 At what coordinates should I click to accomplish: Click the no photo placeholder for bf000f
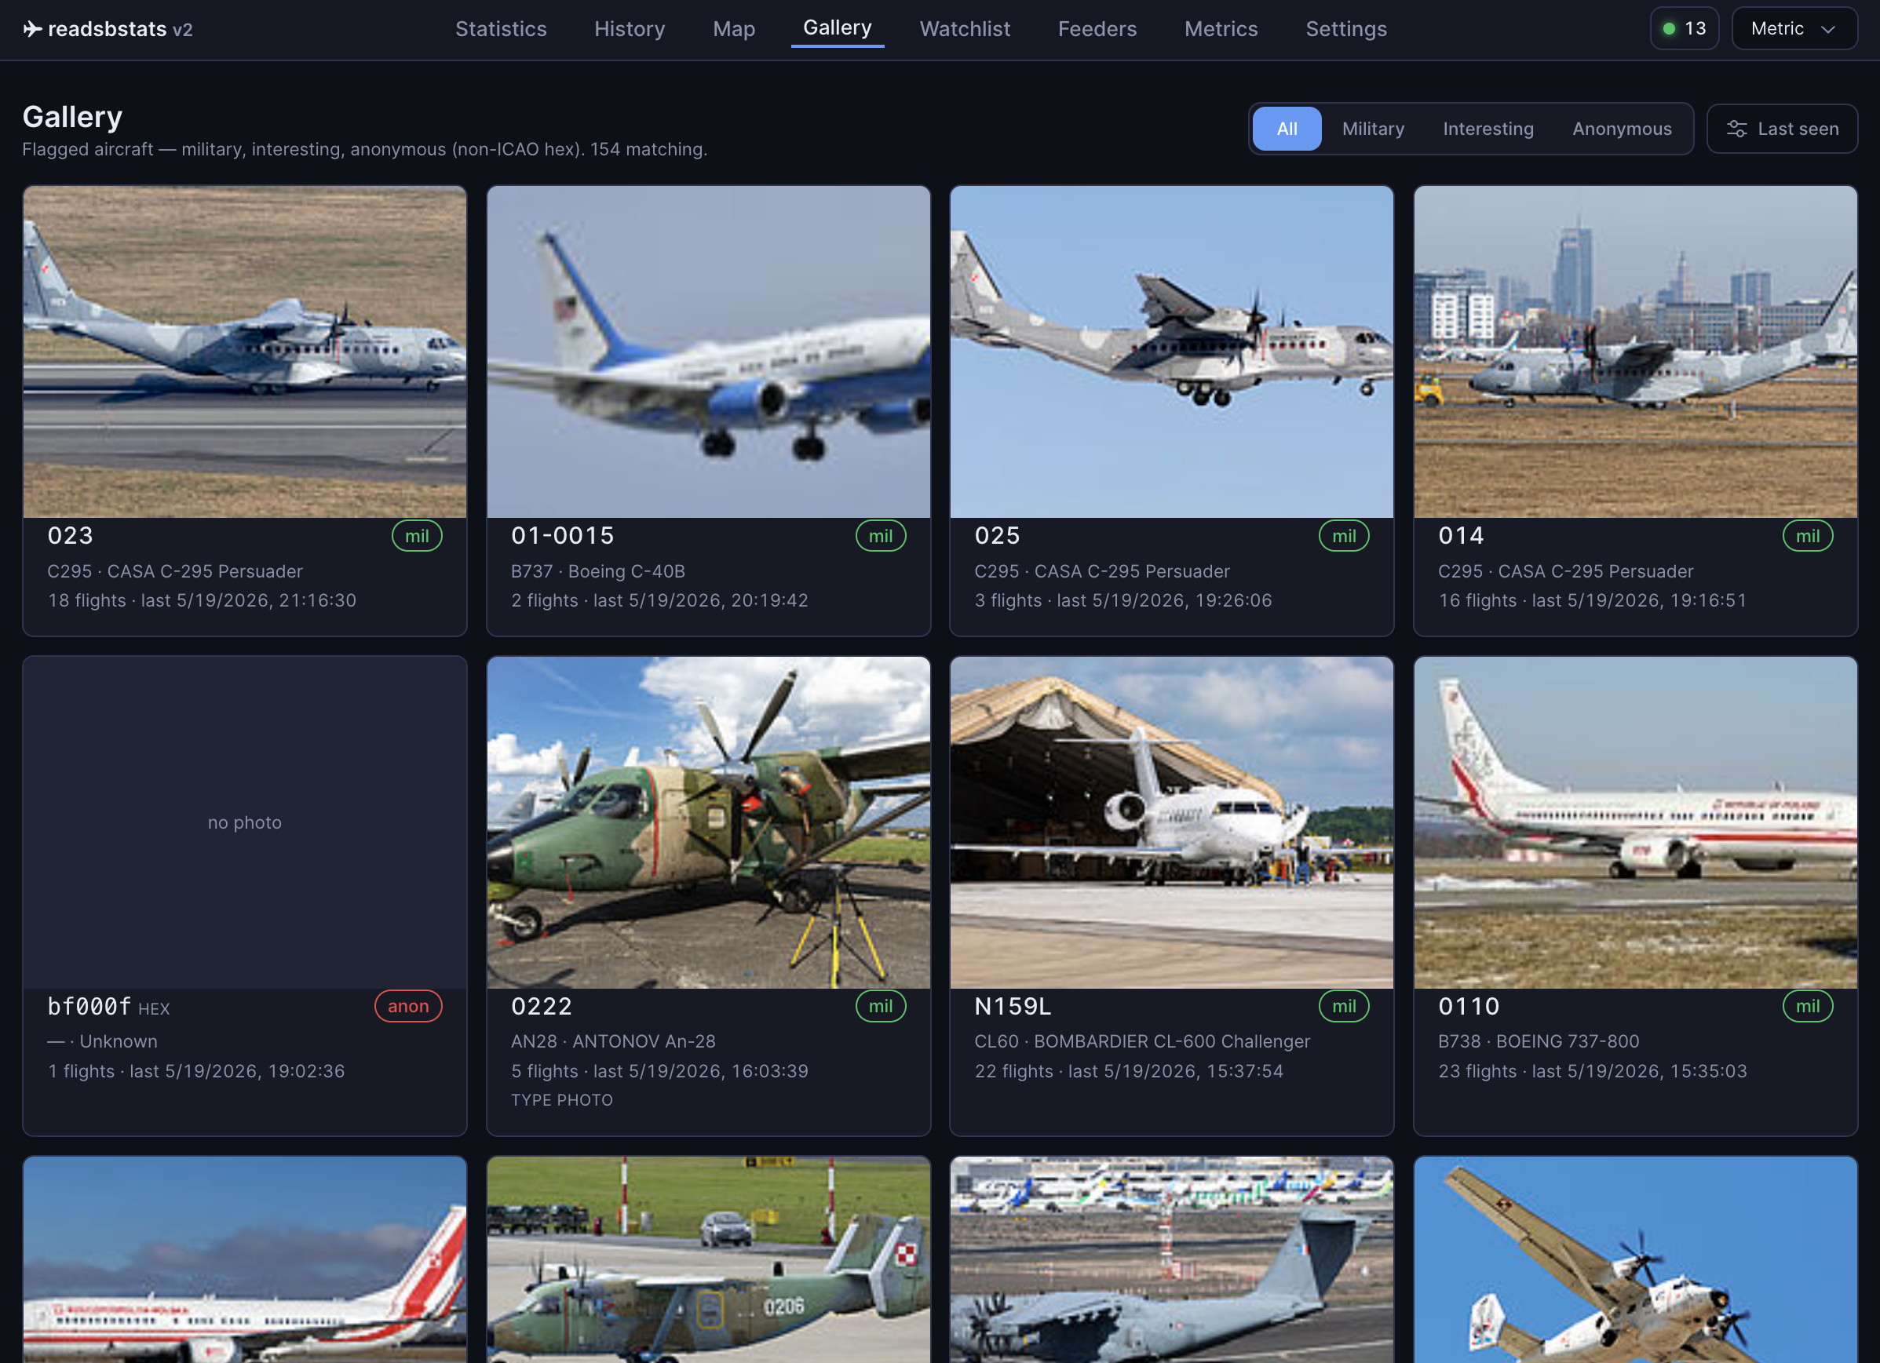click(x=245, y=823)
